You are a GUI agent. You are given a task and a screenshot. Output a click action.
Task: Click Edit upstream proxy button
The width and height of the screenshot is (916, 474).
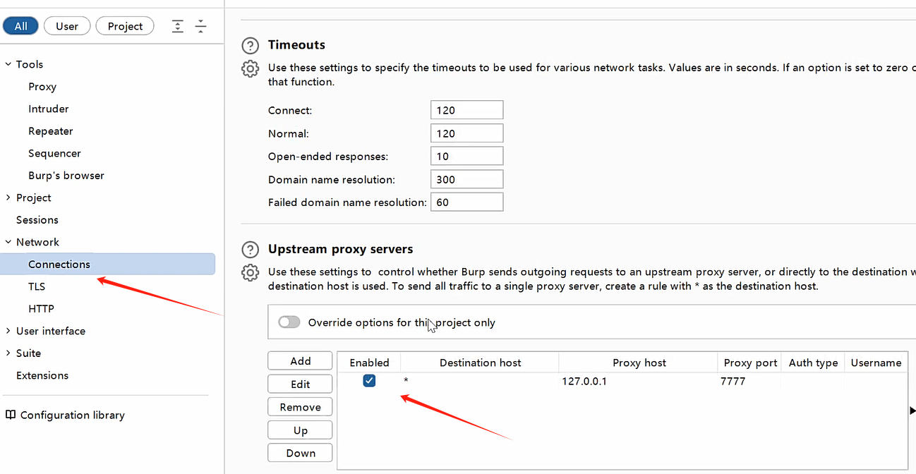[x=300, y=384]
